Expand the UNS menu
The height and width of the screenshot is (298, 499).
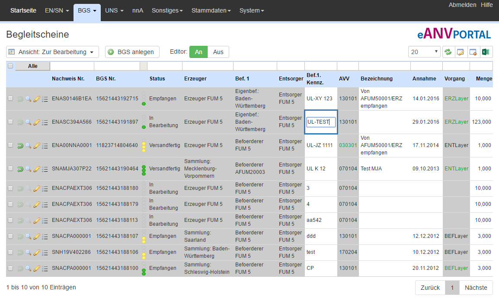[114, 10]
